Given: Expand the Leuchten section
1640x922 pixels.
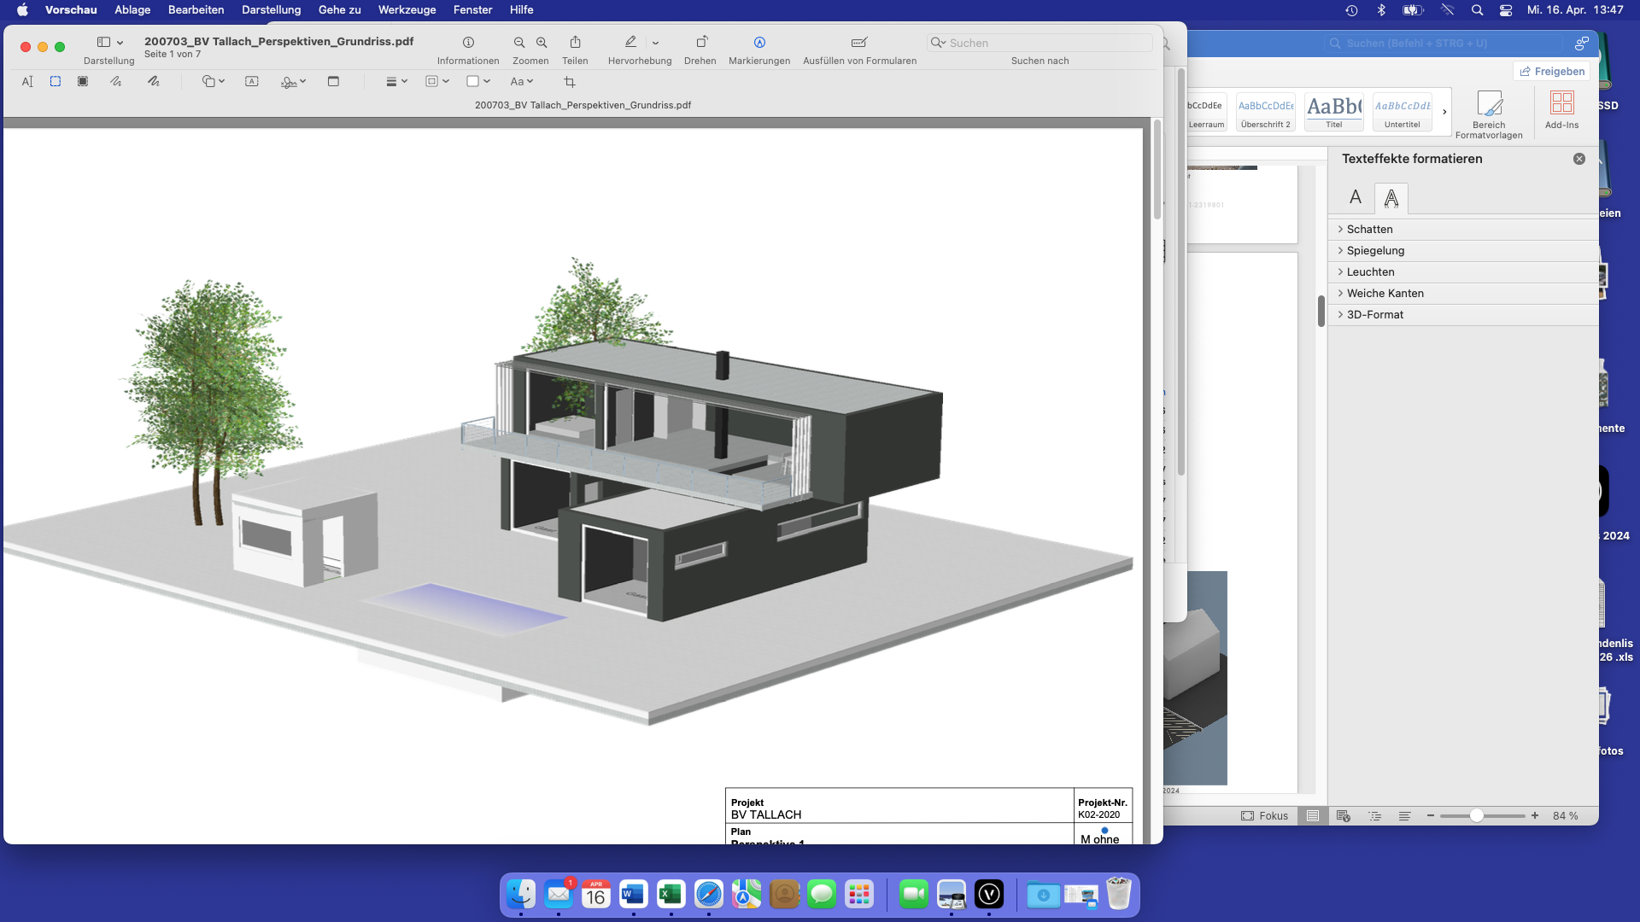Looking at the screenshot, I should (1462, 272).
